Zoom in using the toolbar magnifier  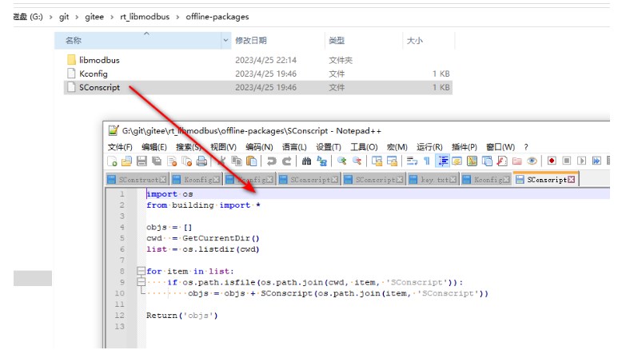pyautogui.click(x=341, y=161)
